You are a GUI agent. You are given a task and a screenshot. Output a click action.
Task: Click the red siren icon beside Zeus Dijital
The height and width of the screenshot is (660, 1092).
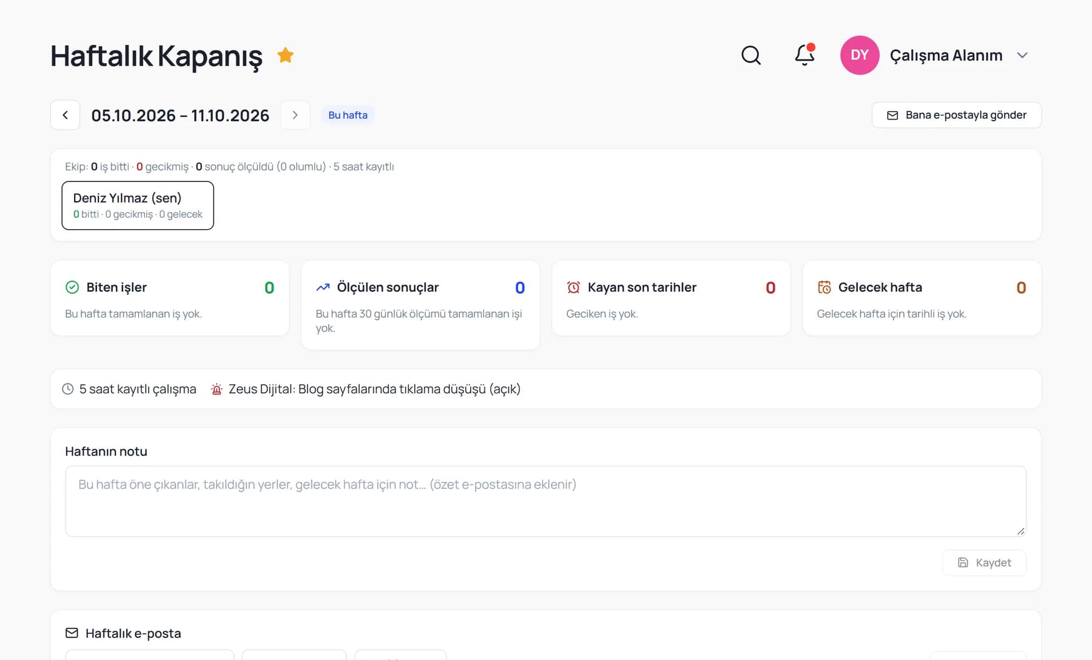coord(217,389)
